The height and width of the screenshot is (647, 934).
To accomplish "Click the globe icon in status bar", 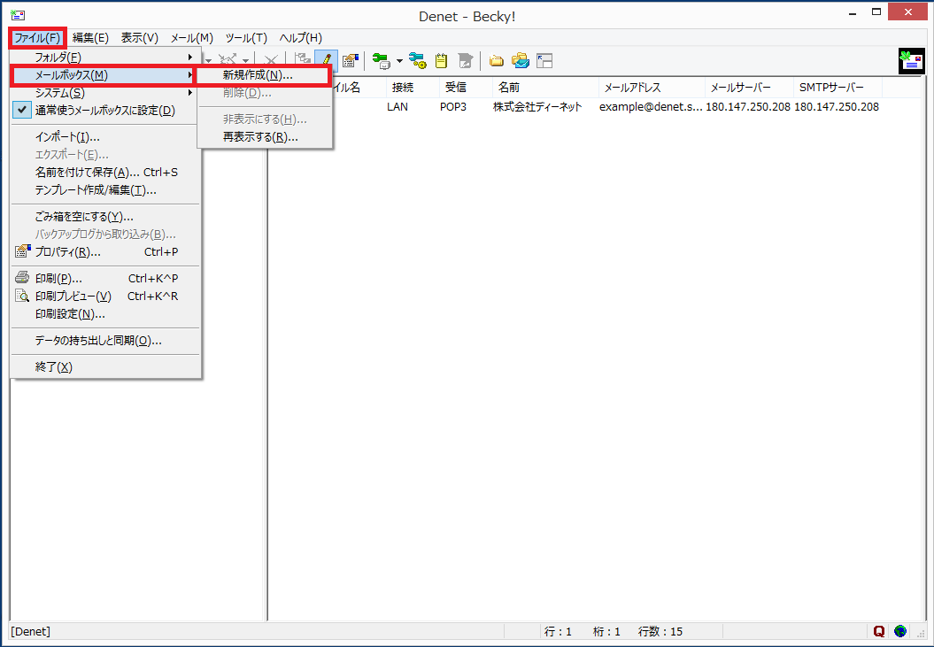I will [900, 631].
